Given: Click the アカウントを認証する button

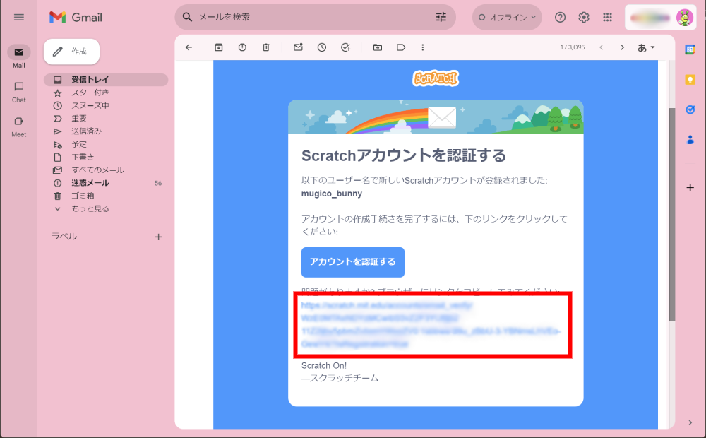Looking at the screenshot, I should click(352, 262).
